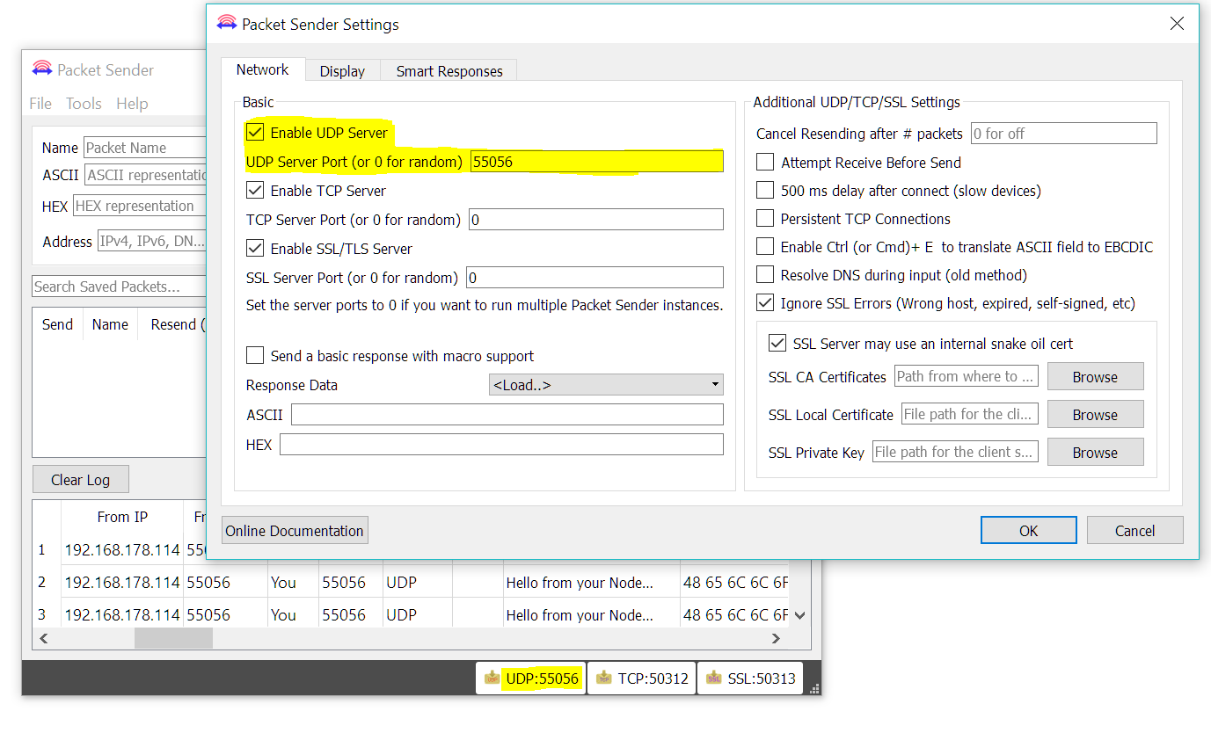
Task: Click the UDP Server Port field
Action: (596, 162)
